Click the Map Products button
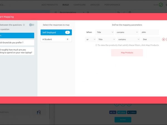 [127, 52]
